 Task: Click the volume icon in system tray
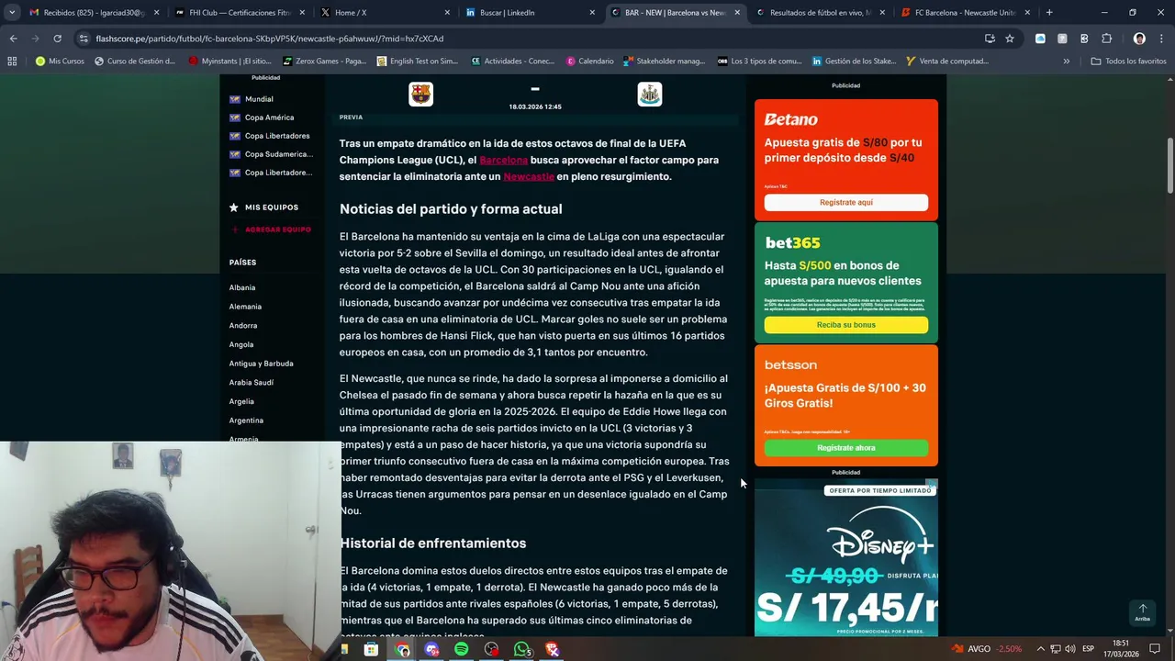click(x=1070, y=649)
